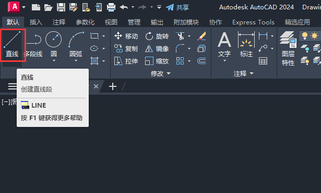The width and height of the screenshot is (321, 193).
Task: Click the Text (文字) tool
Action: [224, 45]
